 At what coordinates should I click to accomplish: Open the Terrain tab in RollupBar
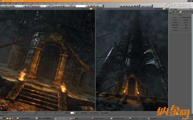[x=176, y=12]
